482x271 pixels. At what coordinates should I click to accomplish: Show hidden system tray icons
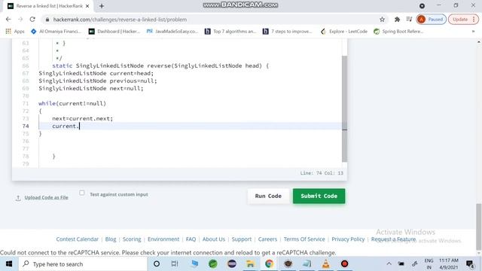pos(389,264)
